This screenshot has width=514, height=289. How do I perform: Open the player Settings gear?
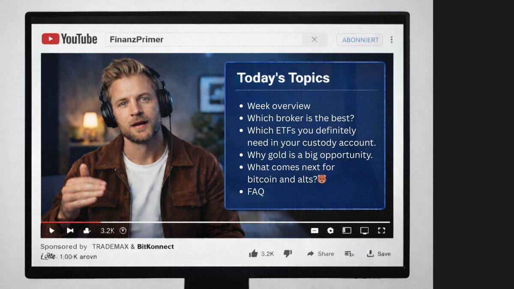330,230
